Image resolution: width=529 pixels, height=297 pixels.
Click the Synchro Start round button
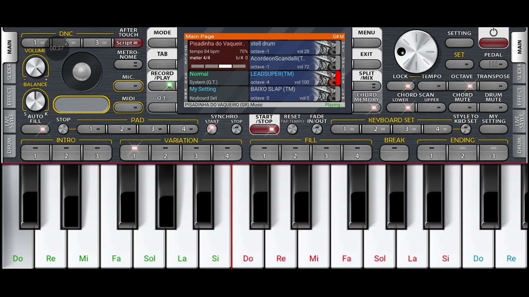coord(212,129)
